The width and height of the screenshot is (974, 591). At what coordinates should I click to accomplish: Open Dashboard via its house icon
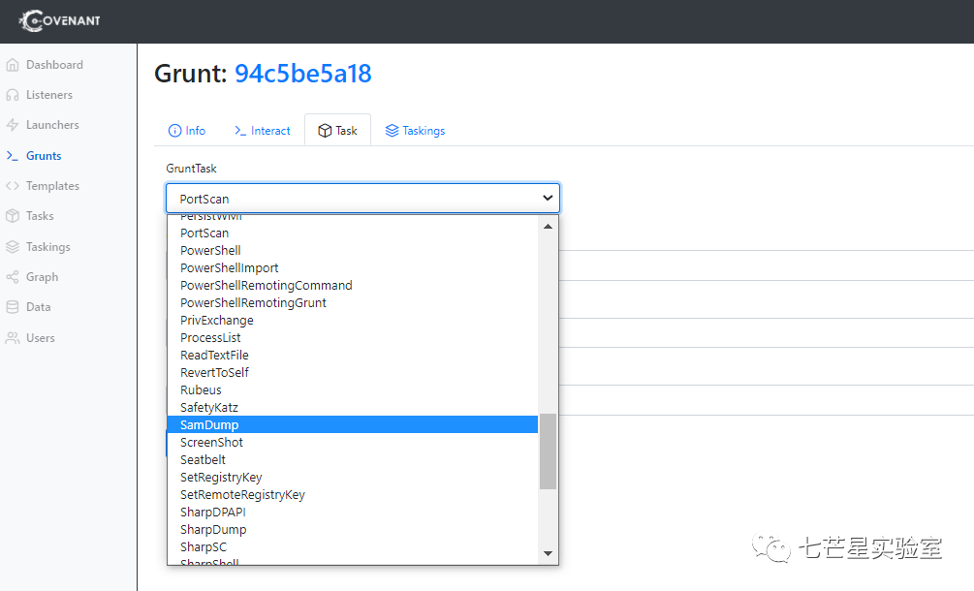click(x=13, y=65)
